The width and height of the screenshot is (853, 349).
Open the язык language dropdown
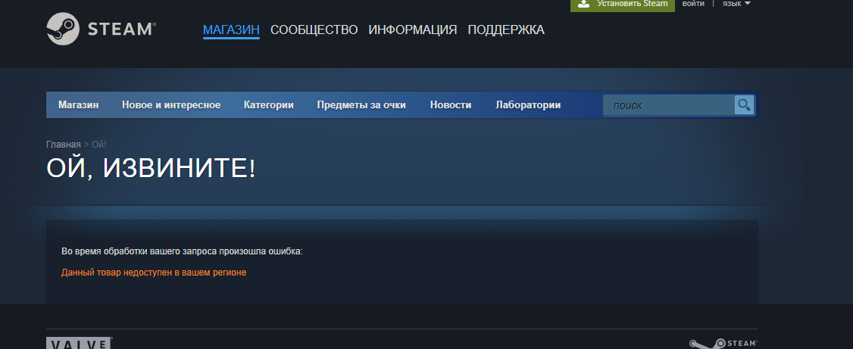pyautogui.click(x=736, y=3)
